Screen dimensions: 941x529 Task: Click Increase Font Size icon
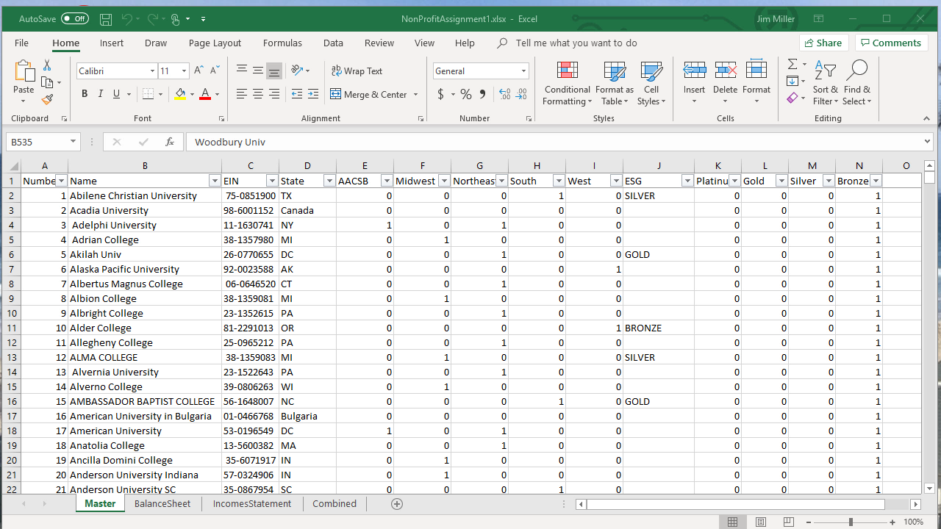point(199,71)
